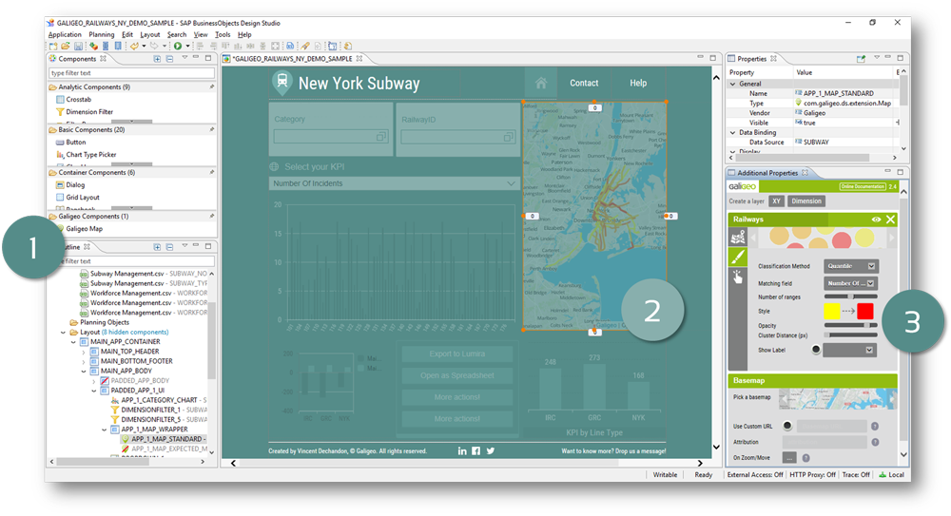Select the brush style tab in Railways layer

tap(738, 258)
